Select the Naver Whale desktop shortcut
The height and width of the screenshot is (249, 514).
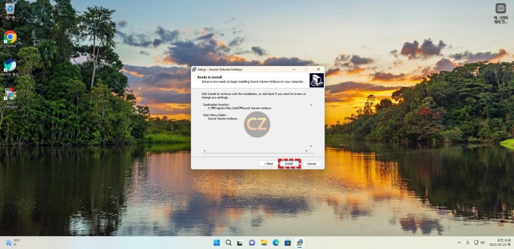tap(10, 67)
